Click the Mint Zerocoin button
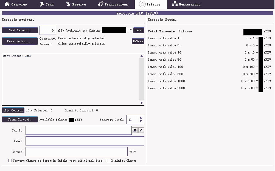 point(20,30)
